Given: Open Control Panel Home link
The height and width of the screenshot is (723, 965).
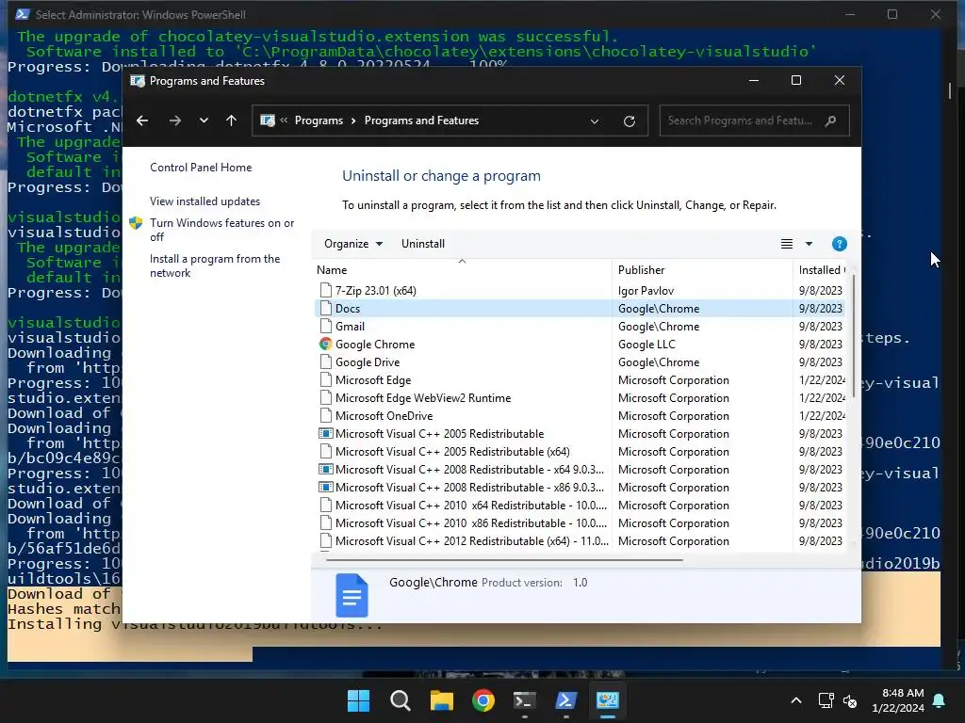Looking at the screenshot, I should [x=201, y=168].
